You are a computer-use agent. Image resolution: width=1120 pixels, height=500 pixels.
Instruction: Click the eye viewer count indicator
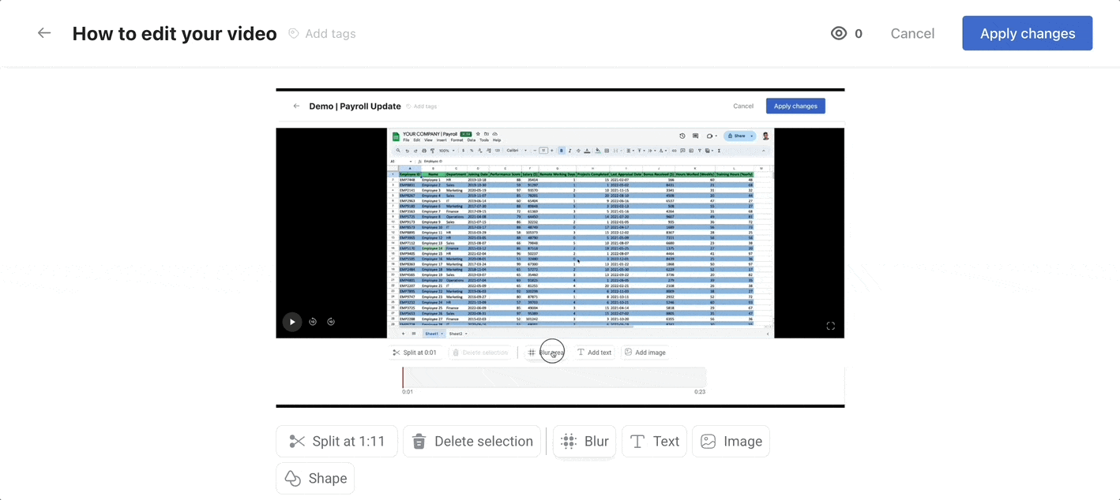point(839,33)
